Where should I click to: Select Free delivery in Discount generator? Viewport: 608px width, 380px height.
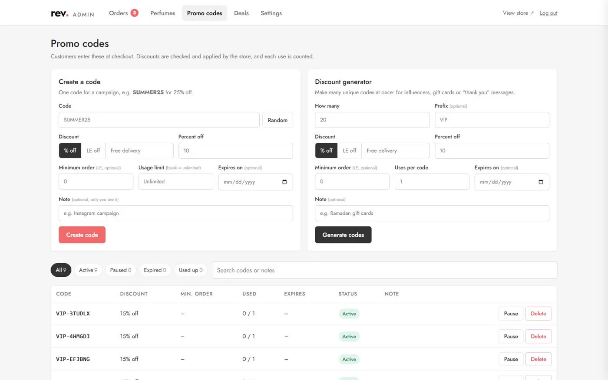point(382,151)
